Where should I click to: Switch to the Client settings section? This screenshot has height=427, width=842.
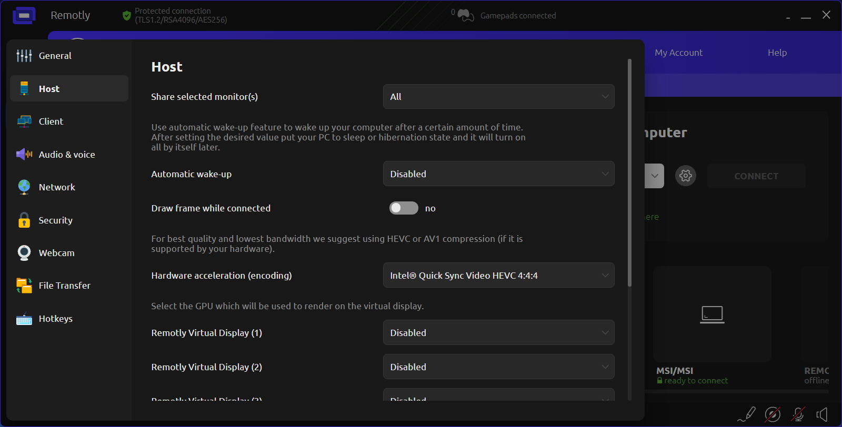tap(51, 121)
